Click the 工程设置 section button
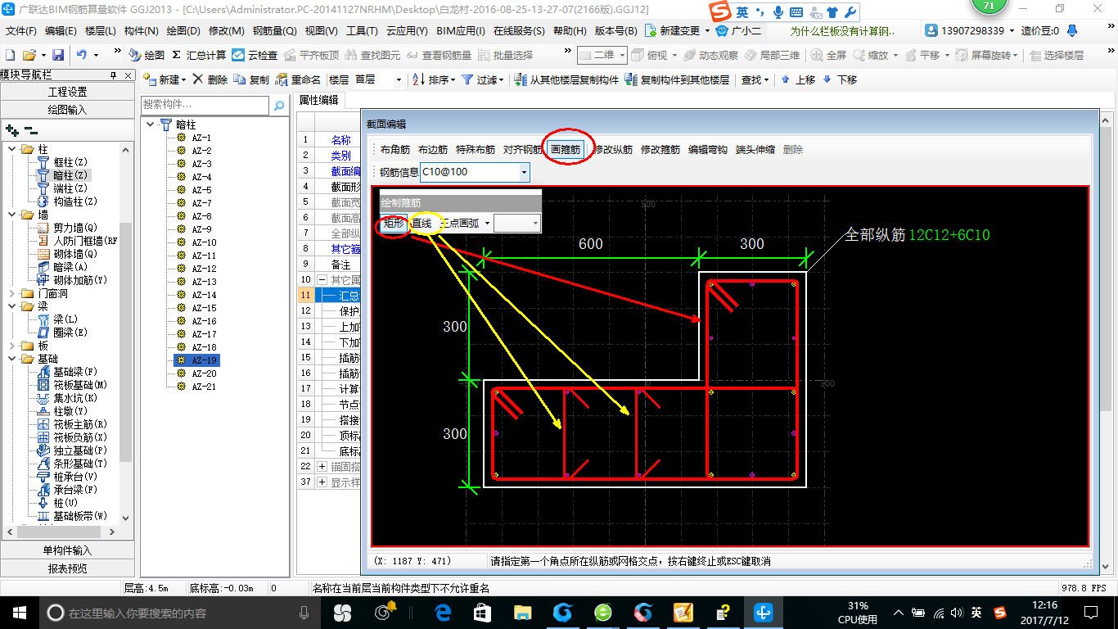 point(67,92)
